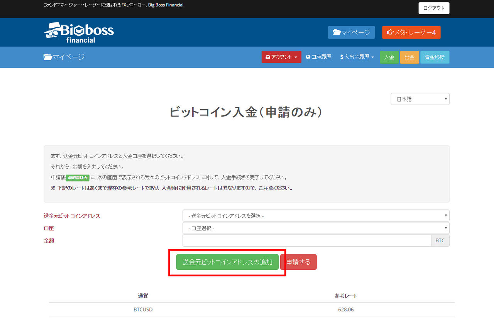This screenshot has width=494, height=318.
Task: Open the BigBoss financial logo link
Action: click(x=79, y=32)
